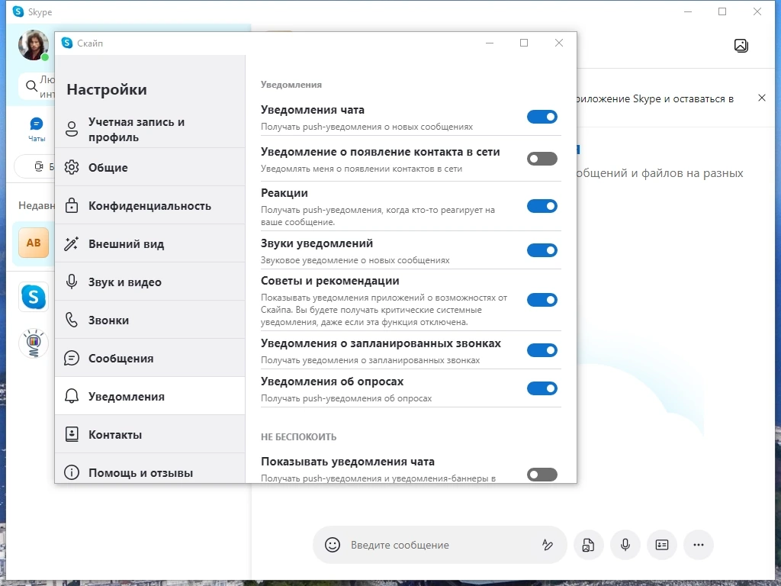781x586 pixels.
Task: Open the Звук и видео settings section
Action: [150, 282]
